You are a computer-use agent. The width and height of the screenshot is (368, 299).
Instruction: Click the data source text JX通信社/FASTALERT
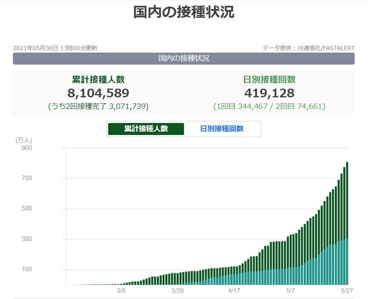(326, 48)
